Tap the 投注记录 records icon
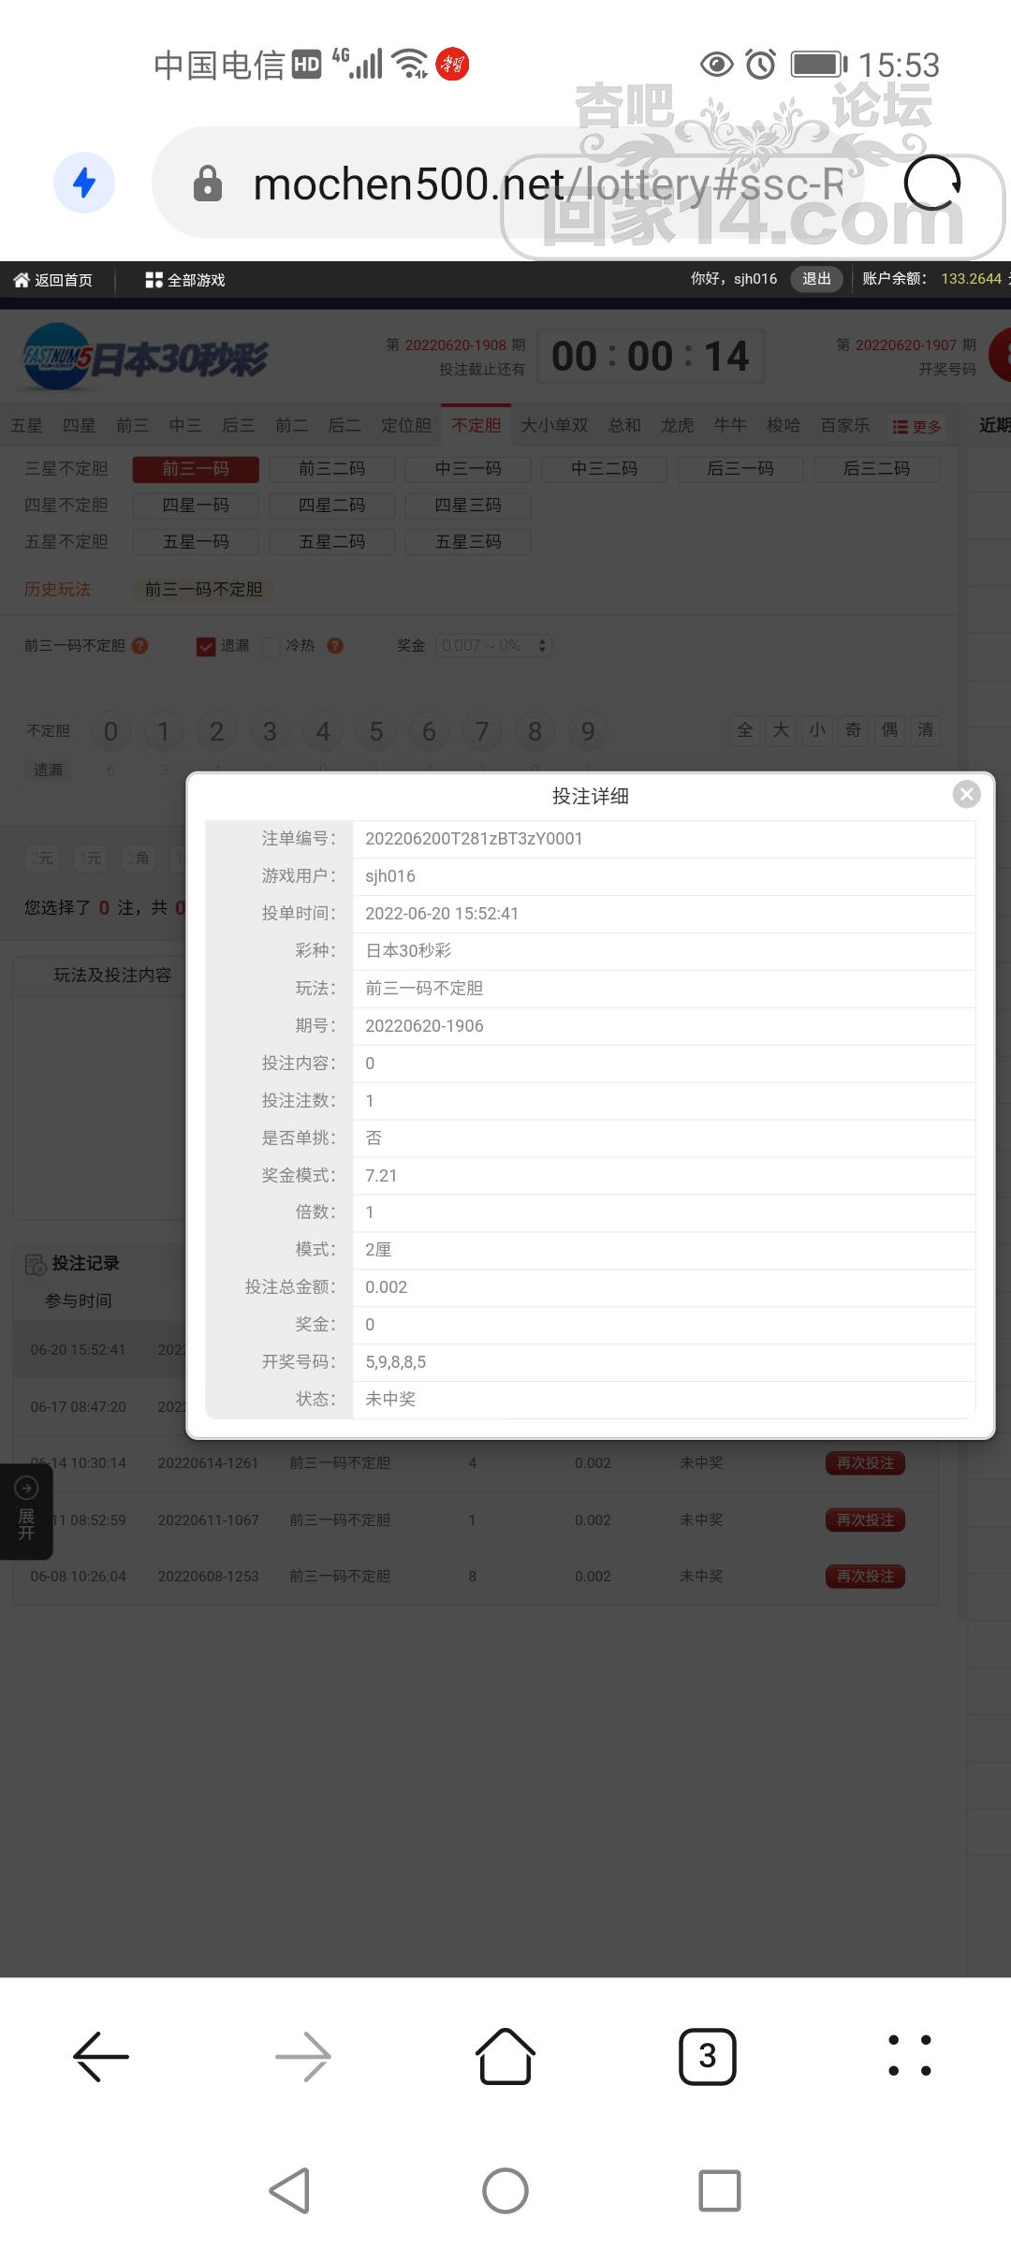The image size is (1011, 2247). pyautogui.click(x=36, y=1265)
